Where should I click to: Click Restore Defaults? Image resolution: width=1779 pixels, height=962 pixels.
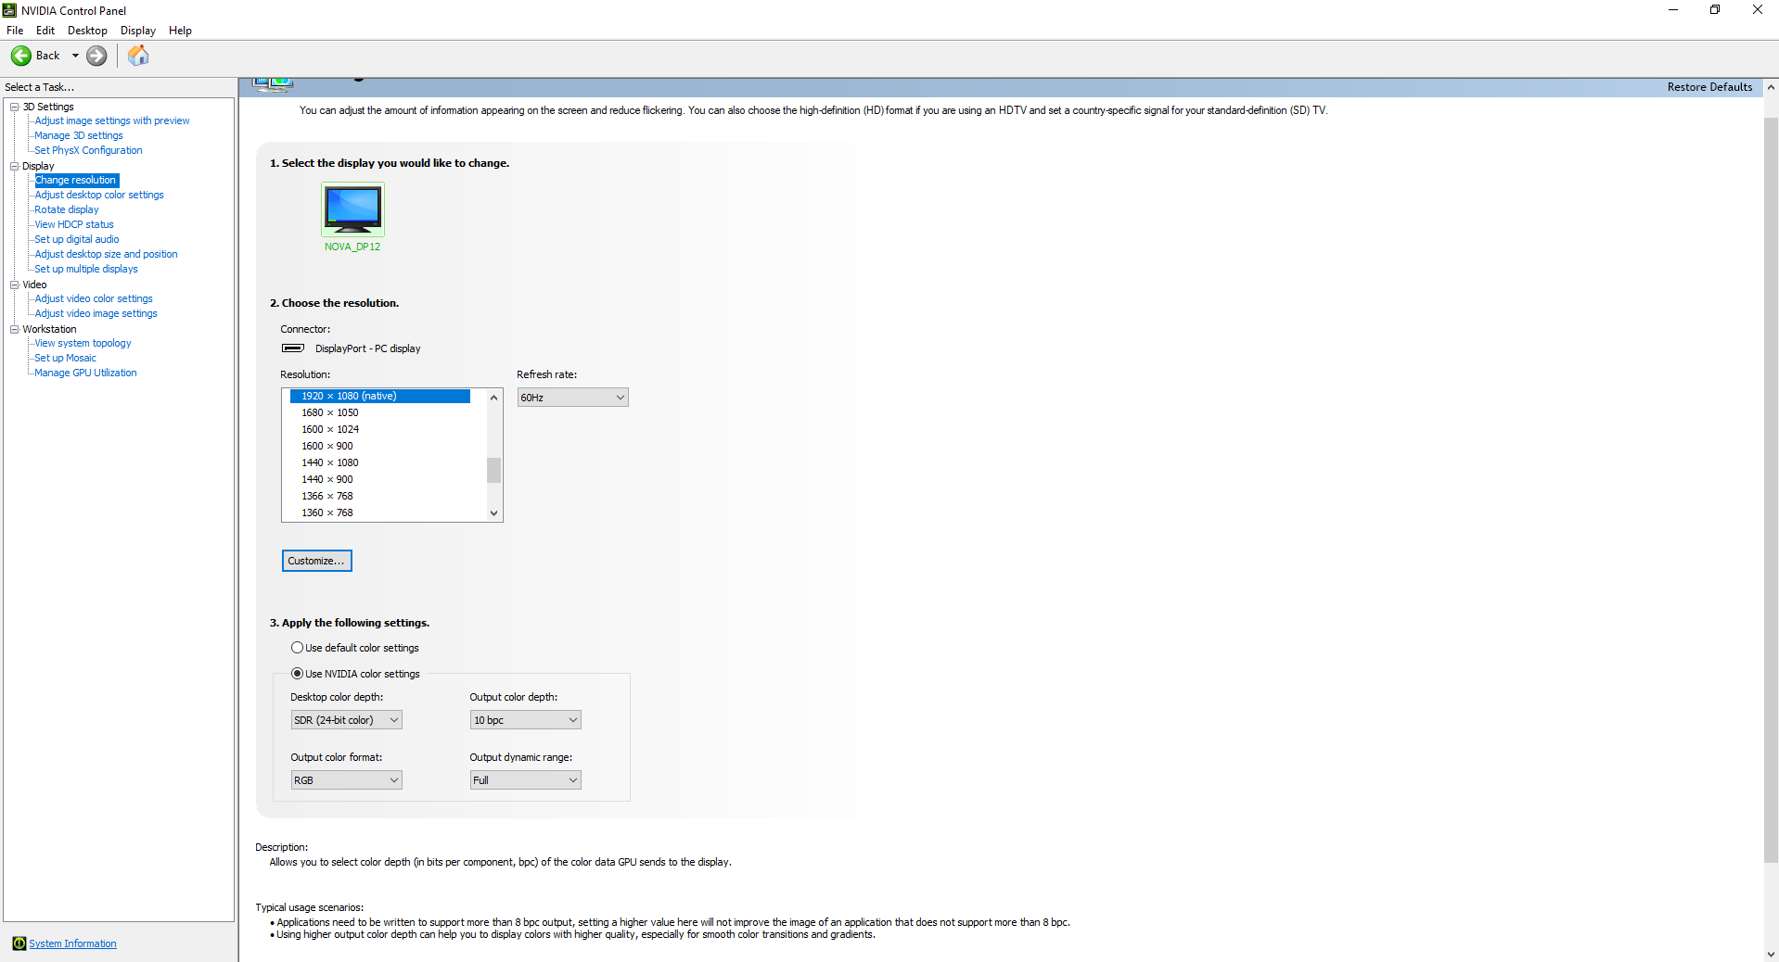pos(1709,86)
